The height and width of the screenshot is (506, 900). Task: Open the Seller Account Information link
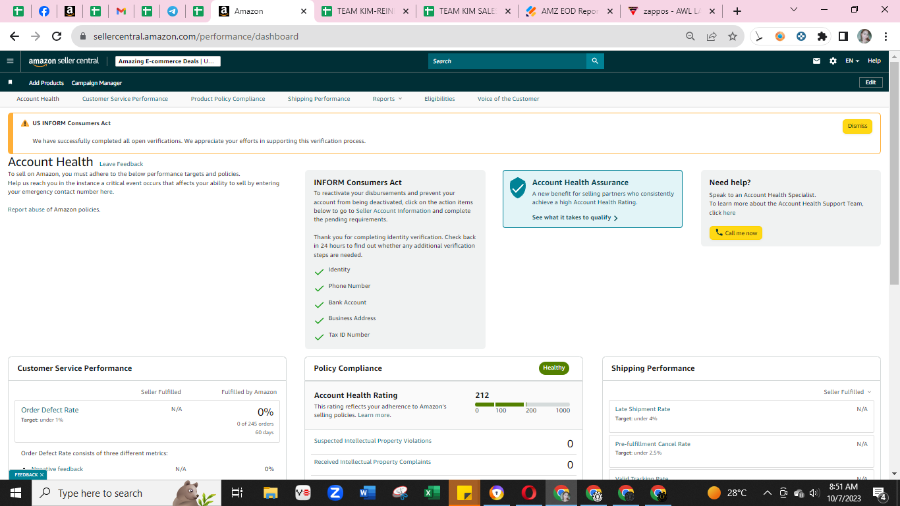click(393, 211)
